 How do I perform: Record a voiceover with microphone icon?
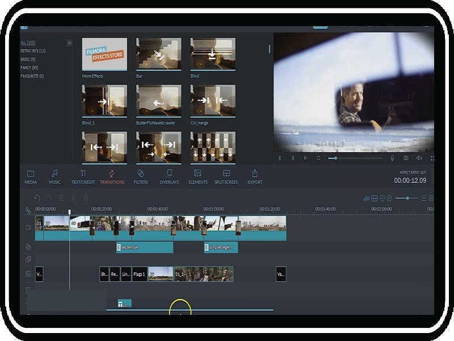pos(392,158)
